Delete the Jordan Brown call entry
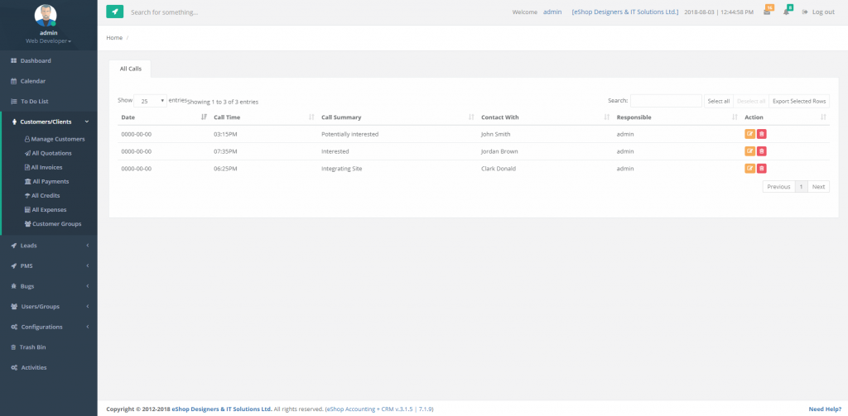Viewport: 848px width, 416px height. (x=762, y=151)
